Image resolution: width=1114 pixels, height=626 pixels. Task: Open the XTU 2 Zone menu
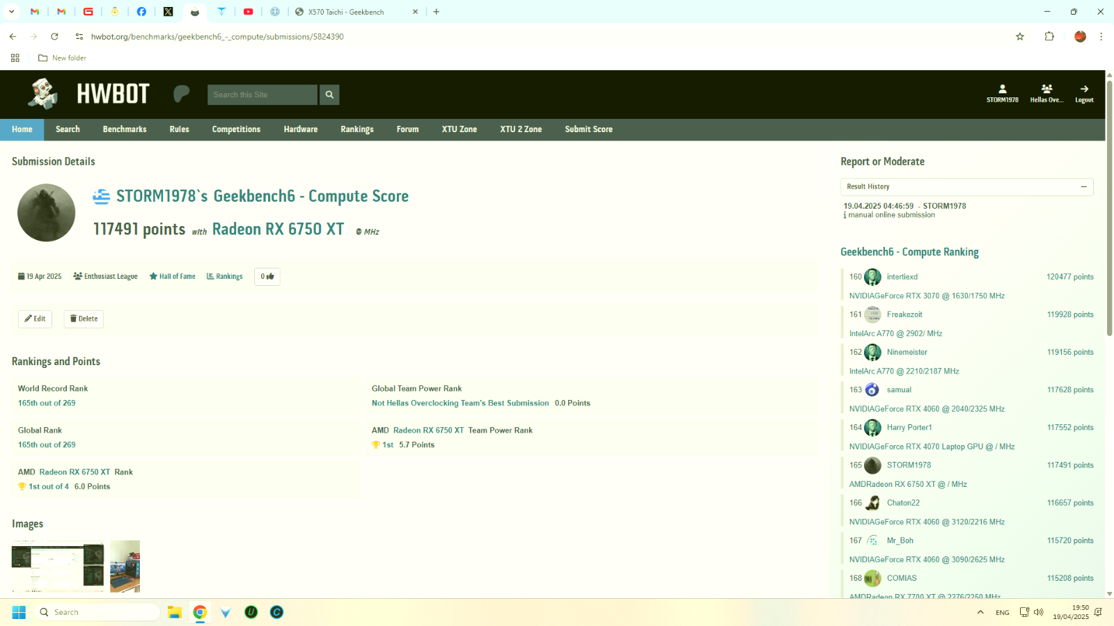(521, 129)
